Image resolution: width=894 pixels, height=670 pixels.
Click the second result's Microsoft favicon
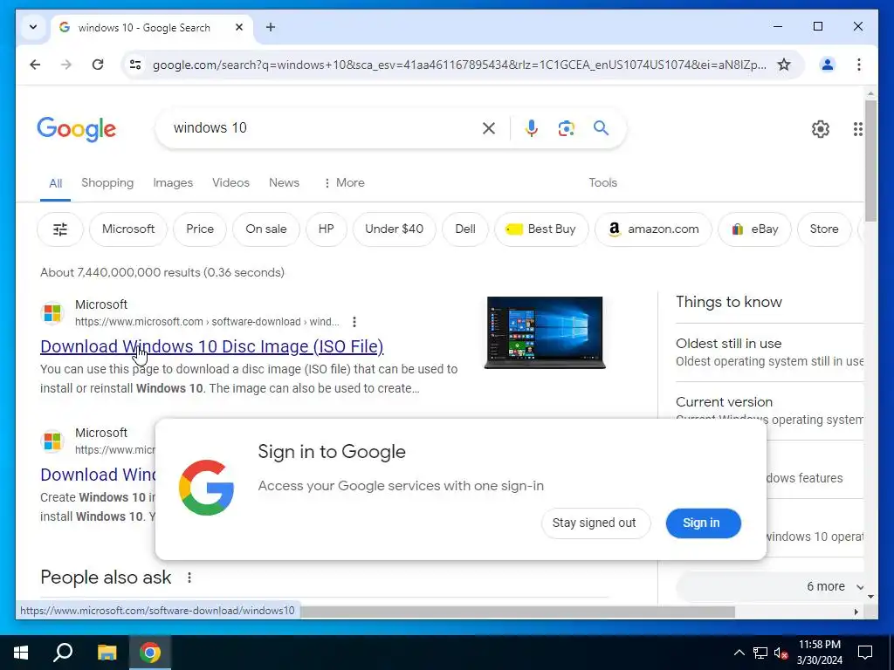(x=52, y=441)
